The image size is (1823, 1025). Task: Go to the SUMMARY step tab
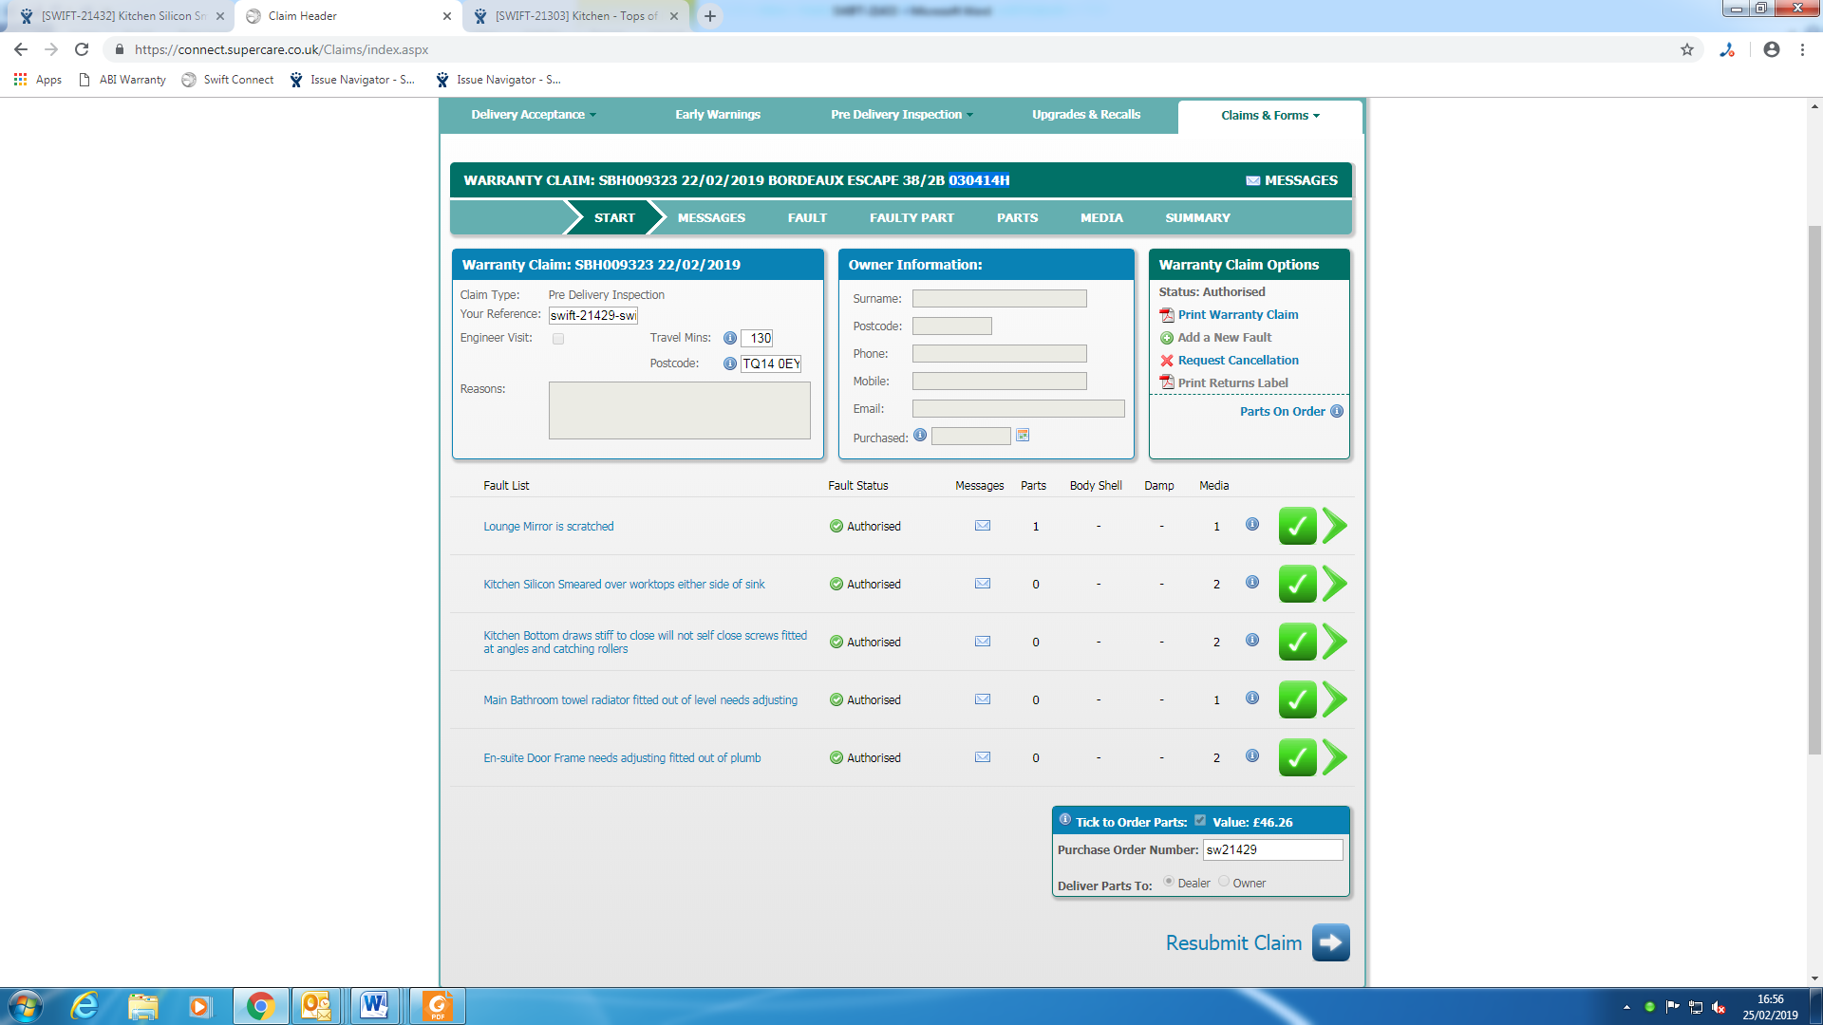[x=1197, y=217]
